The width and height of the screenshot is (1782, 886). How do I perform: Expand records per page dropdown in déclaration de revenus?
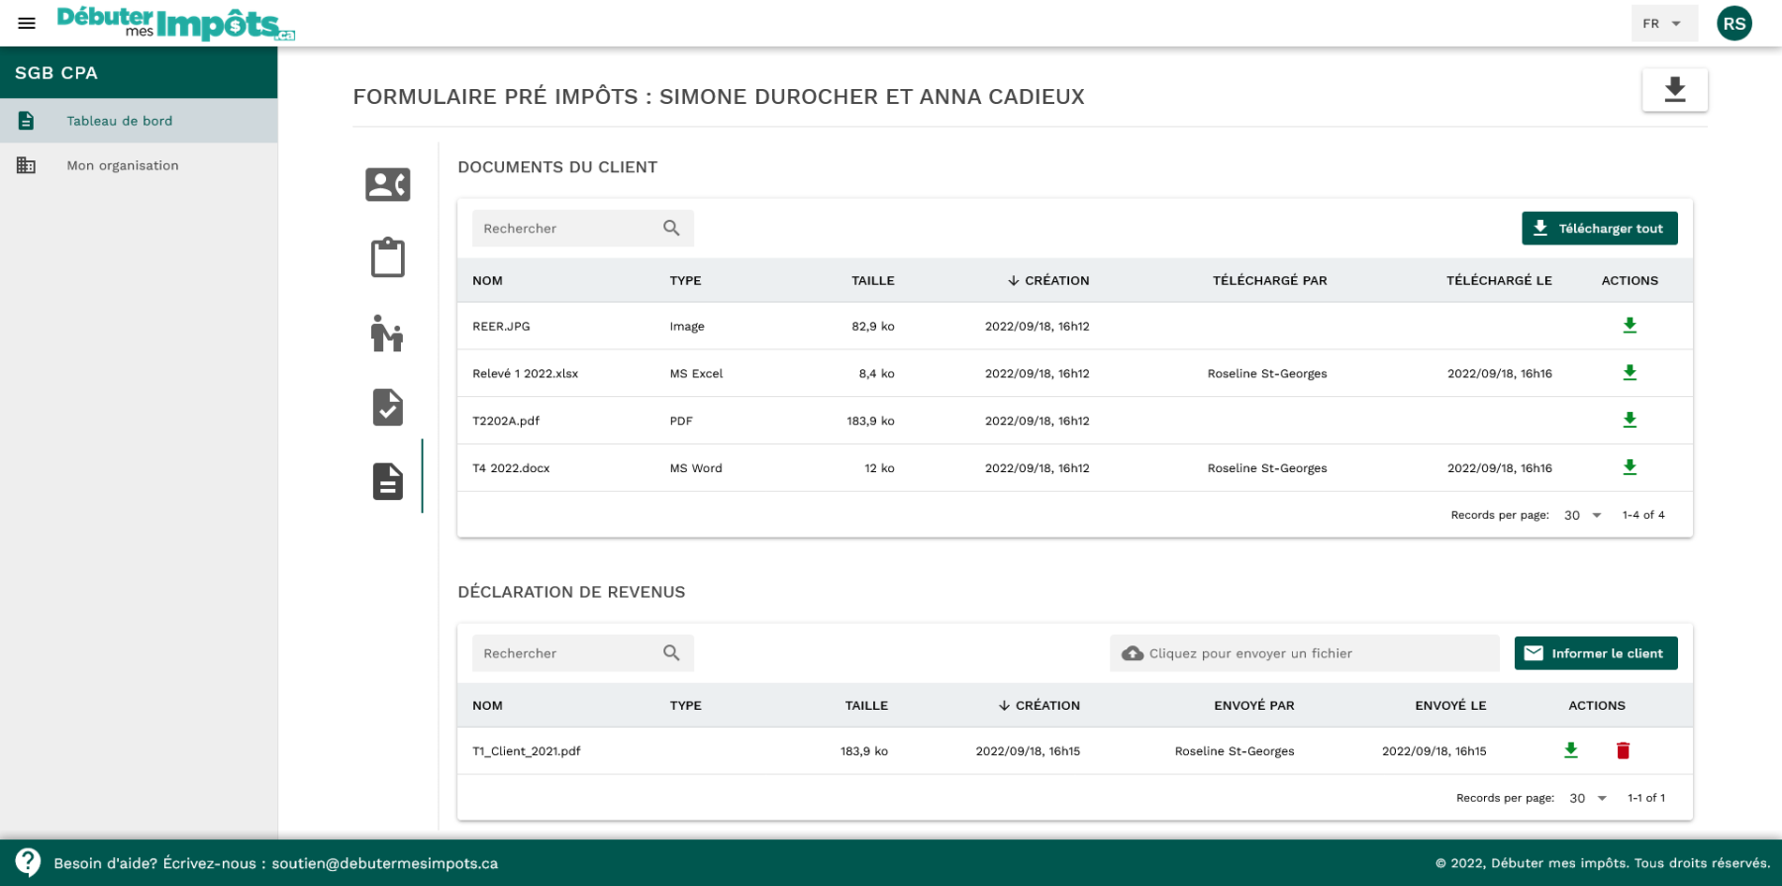pos(1588,798)
